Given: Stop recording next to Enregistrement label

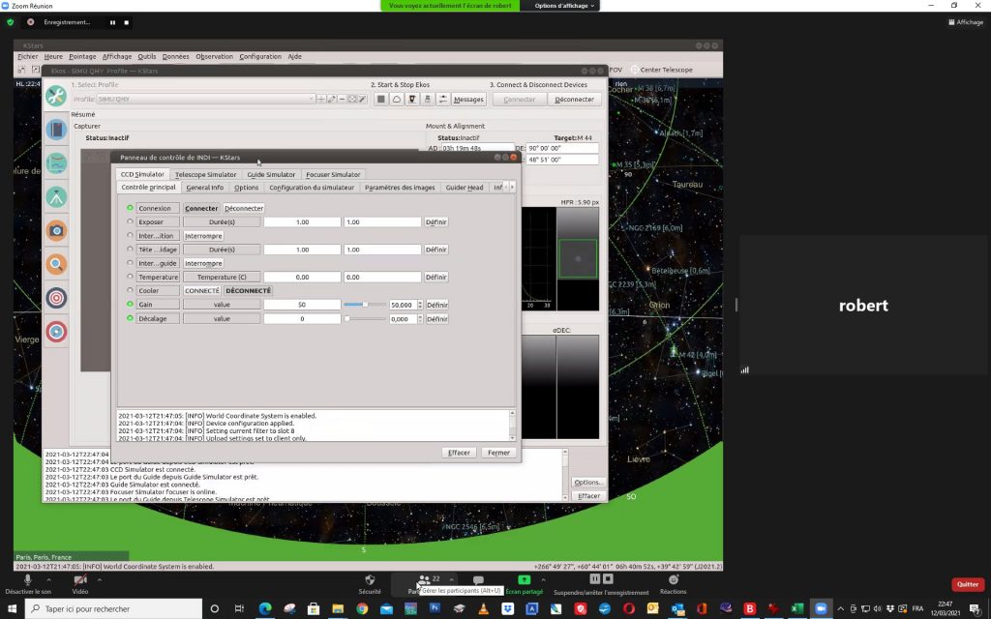Looking at the screenshot, I should click(127, 22).
